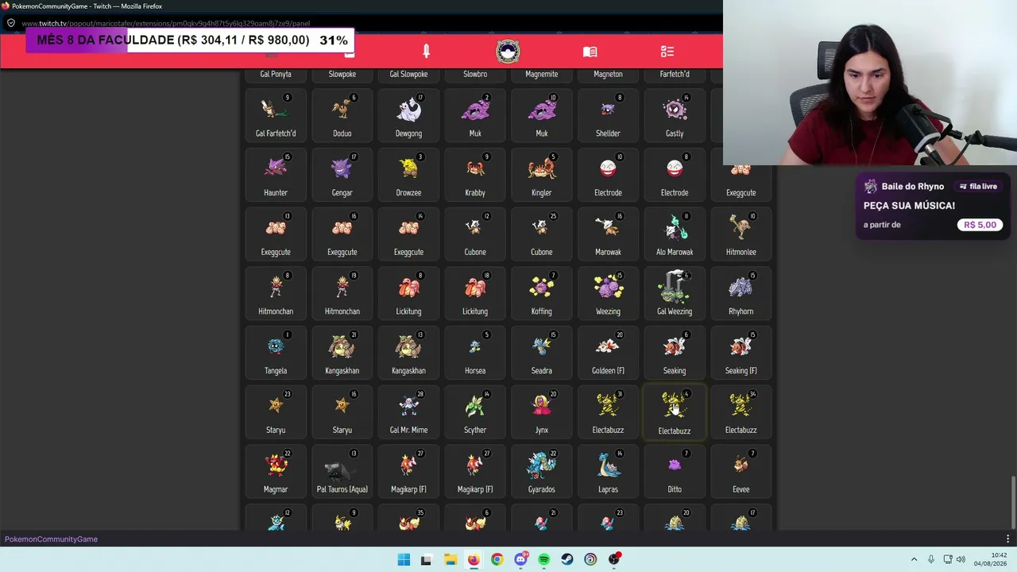Select the level 19 Hitmonchan

342,293
